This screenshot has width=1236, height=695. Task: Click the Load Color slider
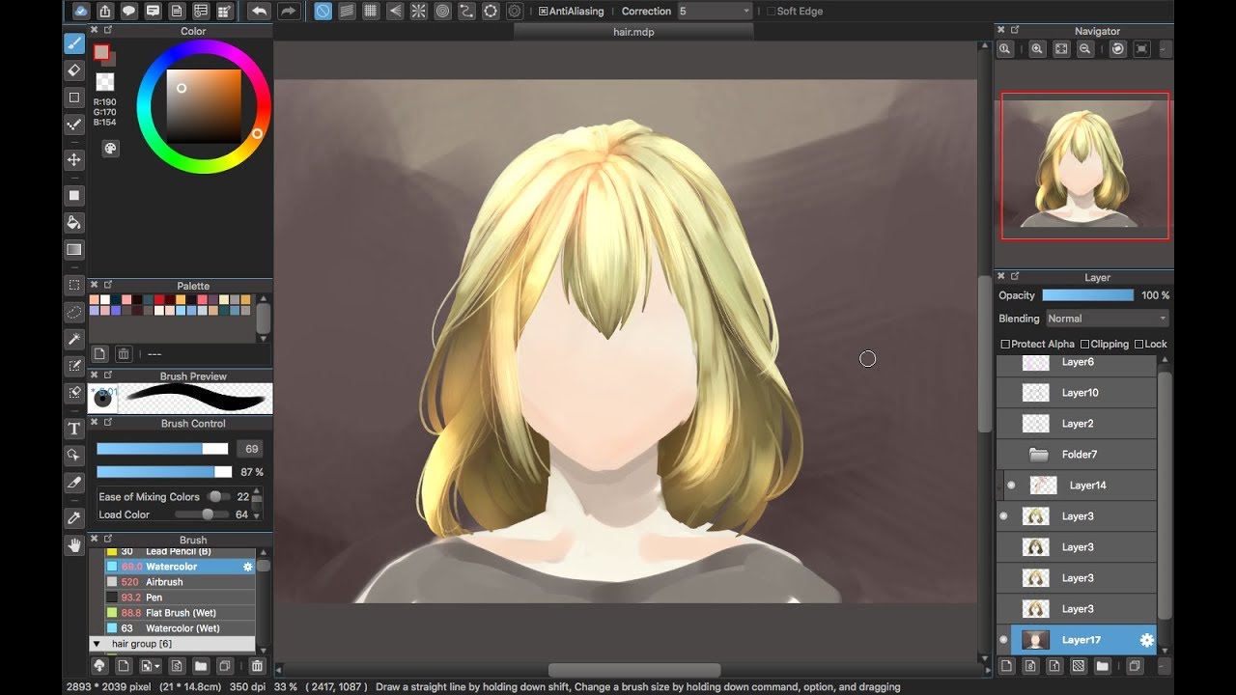(203, 514)
